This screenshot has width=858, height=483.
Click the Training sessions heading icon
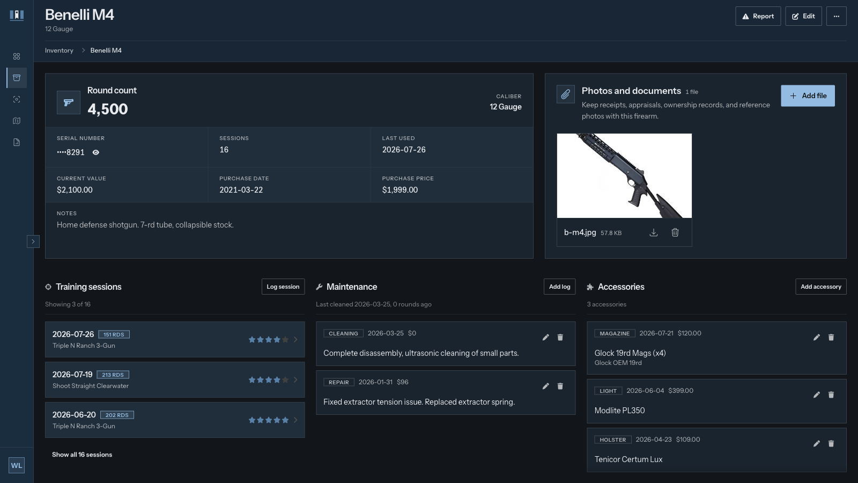point(48,287)
